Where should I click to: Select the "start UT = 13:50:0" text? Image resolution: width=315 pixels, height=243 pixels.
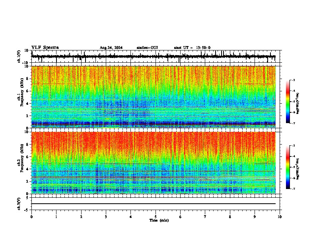(192, 48)
